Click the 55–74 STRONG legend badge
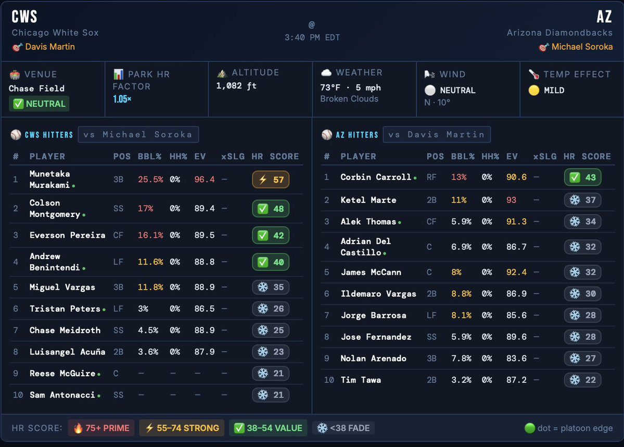Viewport: 624px width, 447px height. [x=182, y=428]
